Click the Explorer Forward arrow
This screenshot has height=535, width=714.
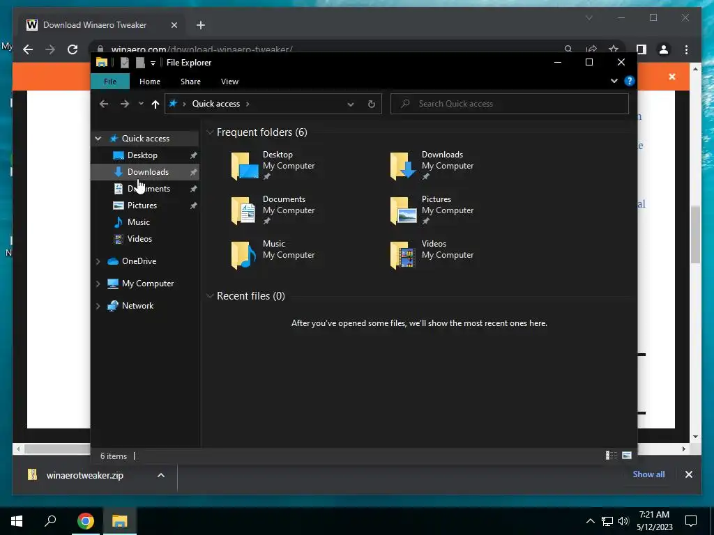pyautogui.click(x=124, y=104)
